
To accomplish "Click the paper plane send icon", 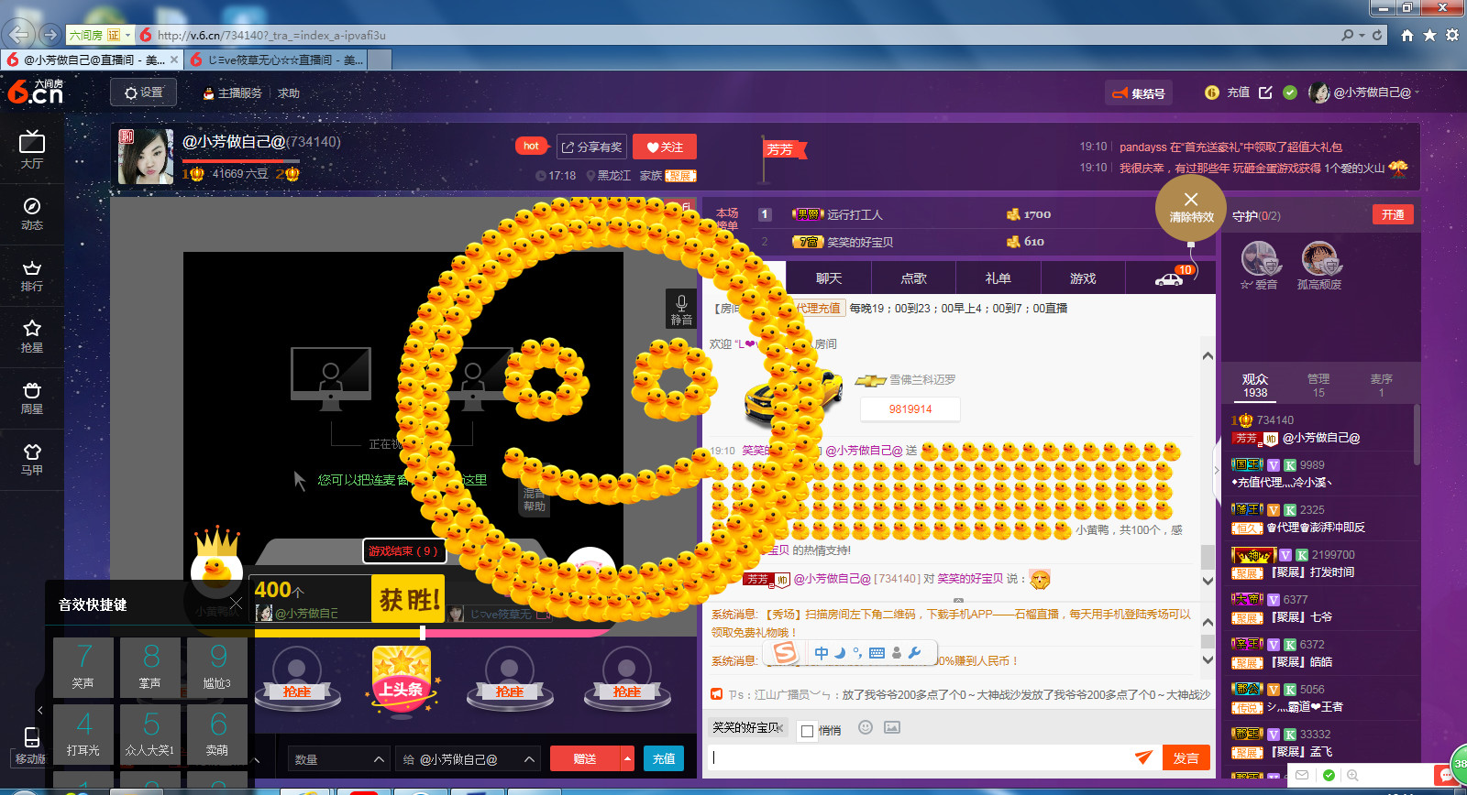I will (x=1143, y=757).
